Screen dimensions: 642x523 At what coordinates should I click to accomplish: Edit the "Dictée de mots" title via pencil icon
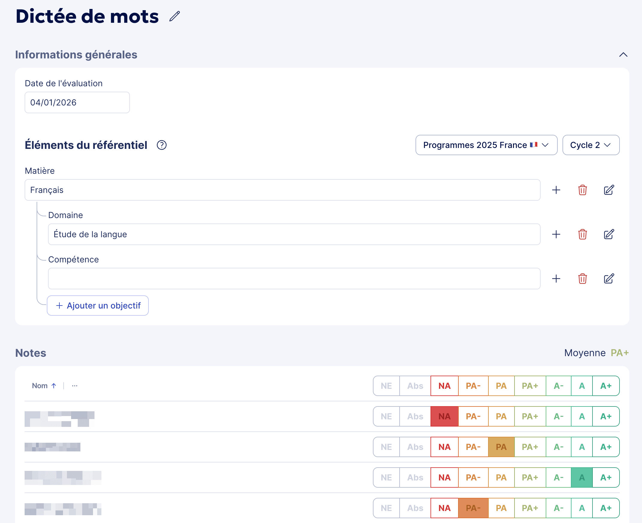click(x=174, y=16)
